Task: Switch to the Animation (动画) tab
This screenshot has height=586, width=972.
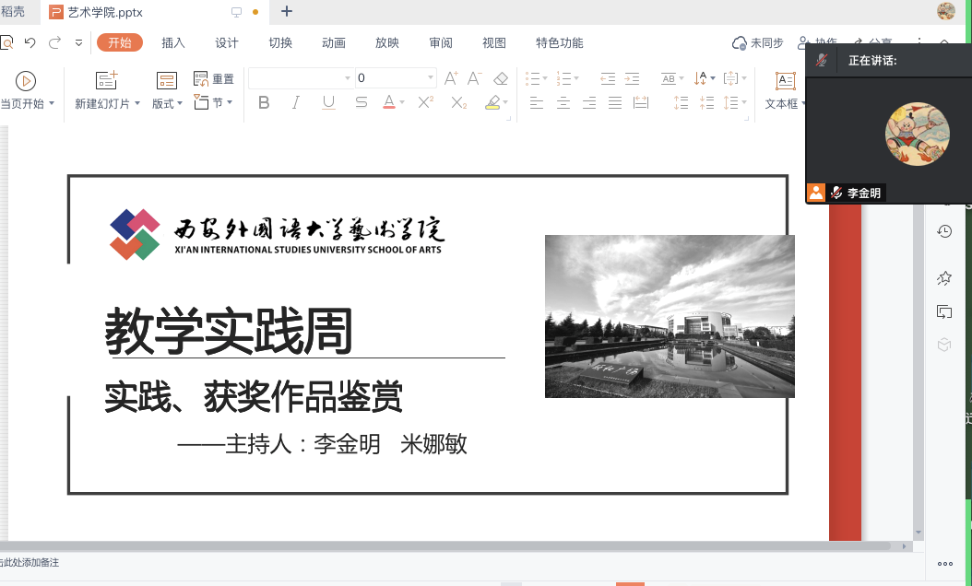Action: tap(334, 42)
